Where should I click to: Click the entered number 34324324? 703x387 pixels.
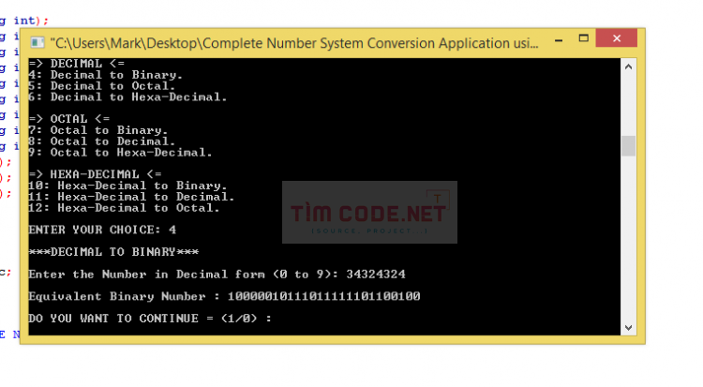[376, 275]
